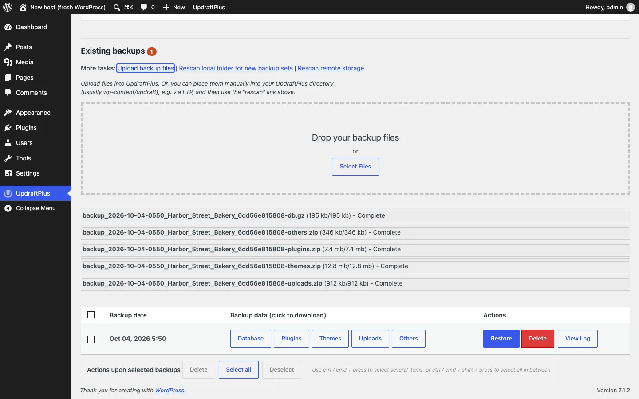Image resolution: width=639 pixels, height=399 pixels.
Task: Click the uploads.zip upload progress row
Action: (355, 283)
